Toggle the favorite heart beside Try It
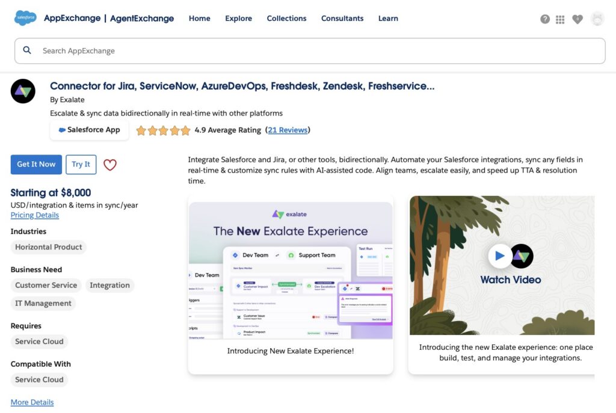 109,165
